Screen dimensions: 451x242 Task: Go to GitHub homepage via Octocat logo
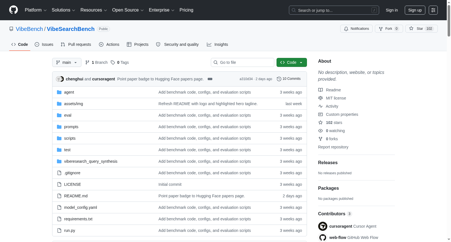pos(14,10)
